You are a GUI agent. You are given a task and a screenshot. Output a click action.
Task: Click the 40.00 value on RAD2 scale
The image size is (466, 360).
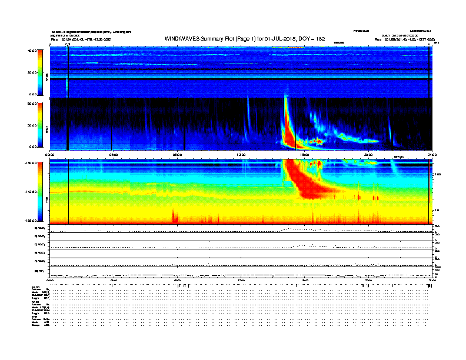point(32,51)
